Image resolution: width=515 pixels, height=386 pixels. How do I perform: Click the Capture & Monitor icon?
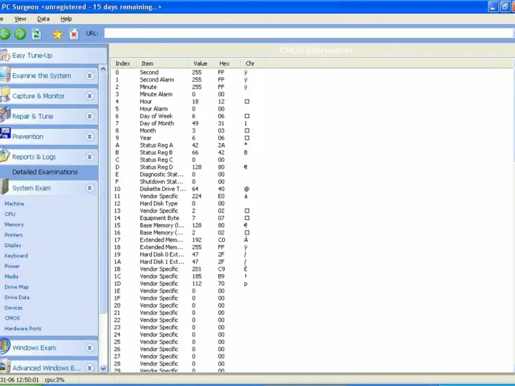pos(5,95)
